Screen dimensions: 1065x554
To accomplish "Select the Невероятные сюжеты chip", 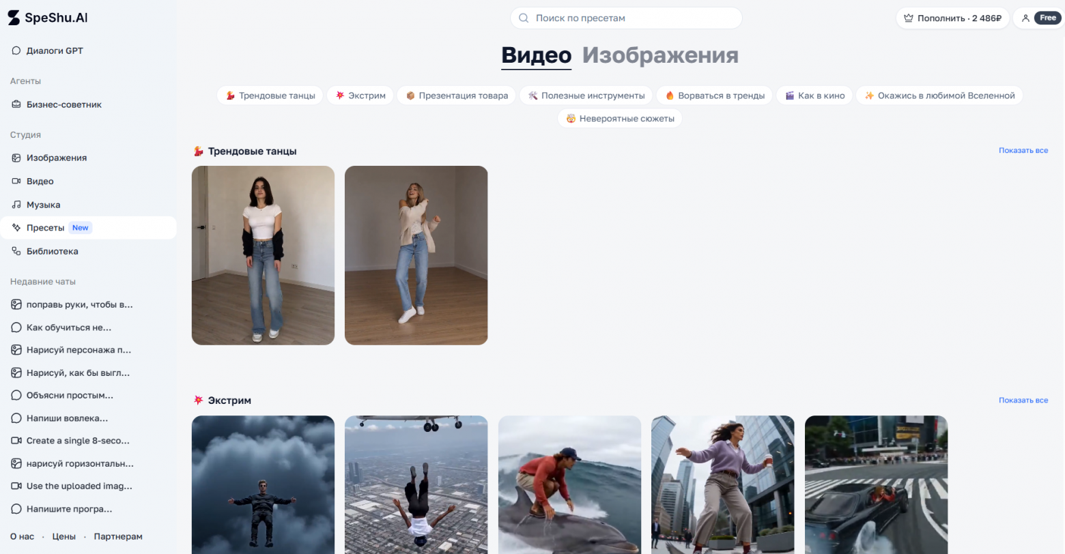I will pos(620,119).
